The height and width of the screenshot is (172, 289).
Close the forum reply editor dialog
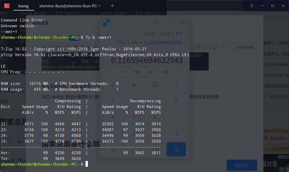pyautogui.click(x=257, y=22)
